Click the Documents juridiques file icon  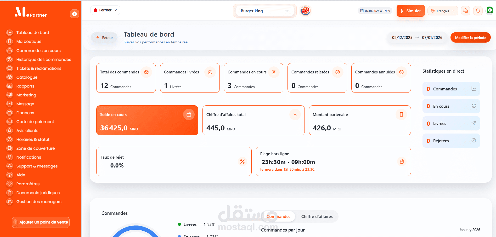pyautogui.click(x=10, y=193)
